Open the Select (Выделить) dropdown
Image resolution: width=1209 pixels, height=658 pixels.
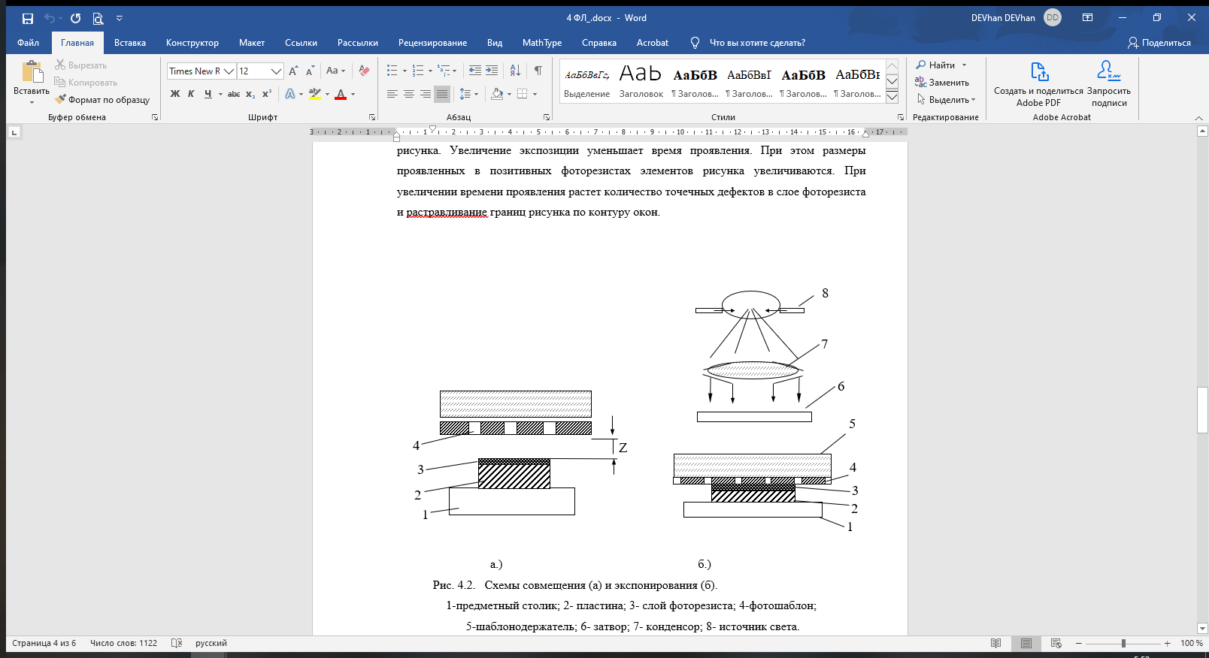coord(946,100)
